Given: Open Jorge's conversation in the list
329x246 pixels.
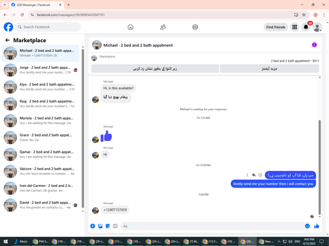Looking at the screenshot, I should tap(41, 70).
